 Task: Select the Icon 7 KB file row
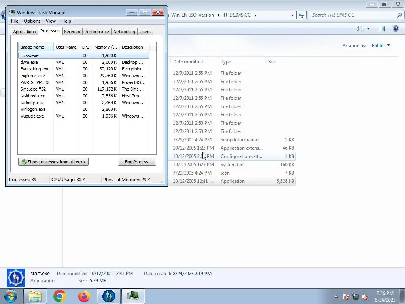tap(233, 173)
